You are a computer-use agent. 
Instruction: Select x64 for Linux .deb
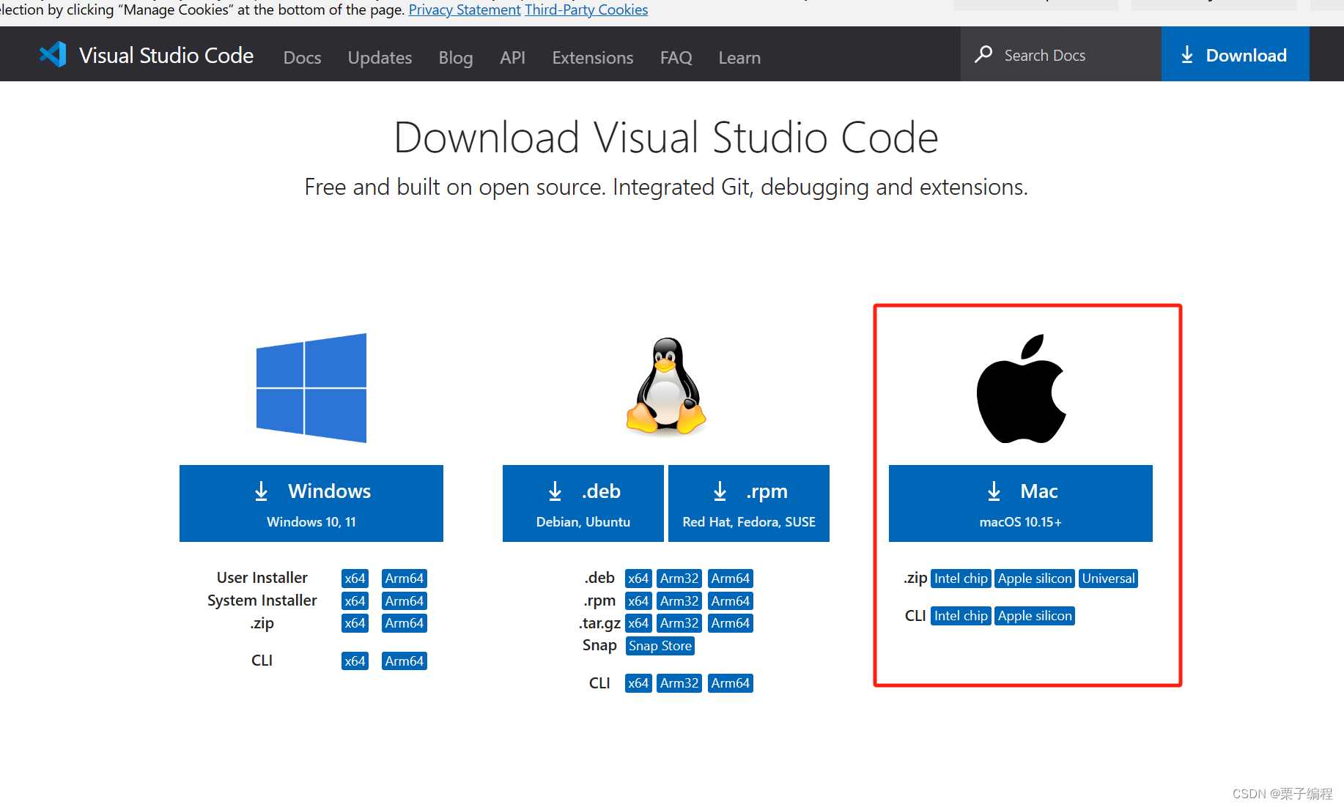tap(638, 579)
